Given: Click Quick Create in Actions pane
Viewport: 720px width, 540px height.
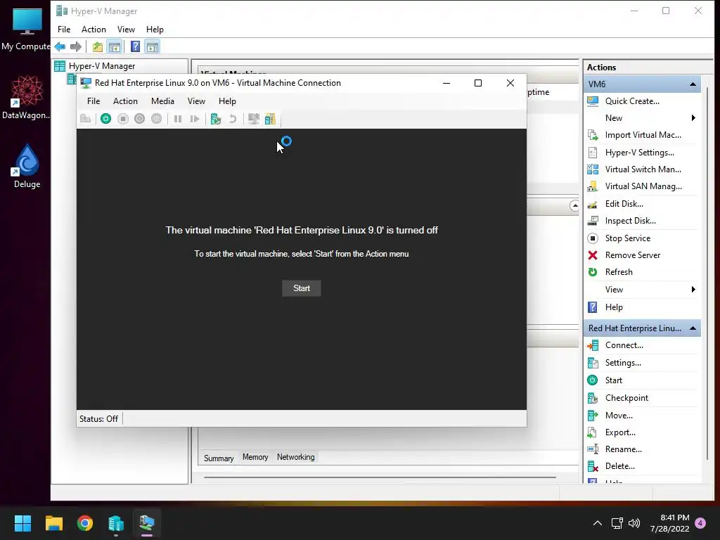Looking at the screenshot, I should point(632,101).
